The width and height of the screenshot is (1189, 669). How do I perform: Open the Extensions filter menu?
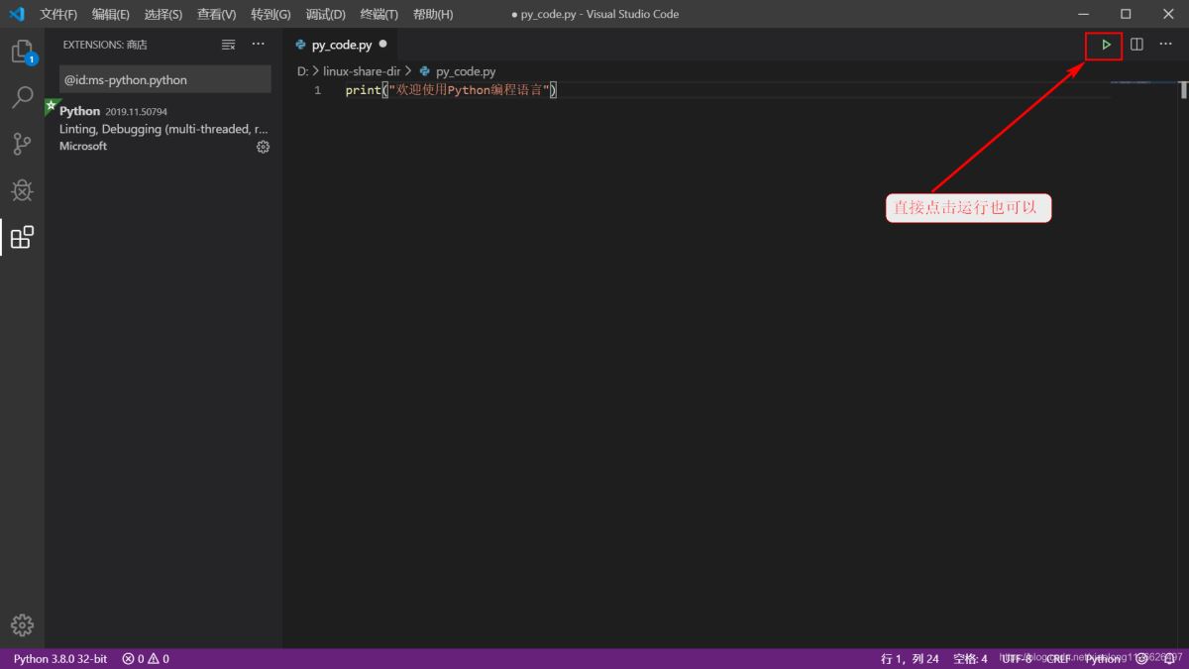[x=228, y=44]
